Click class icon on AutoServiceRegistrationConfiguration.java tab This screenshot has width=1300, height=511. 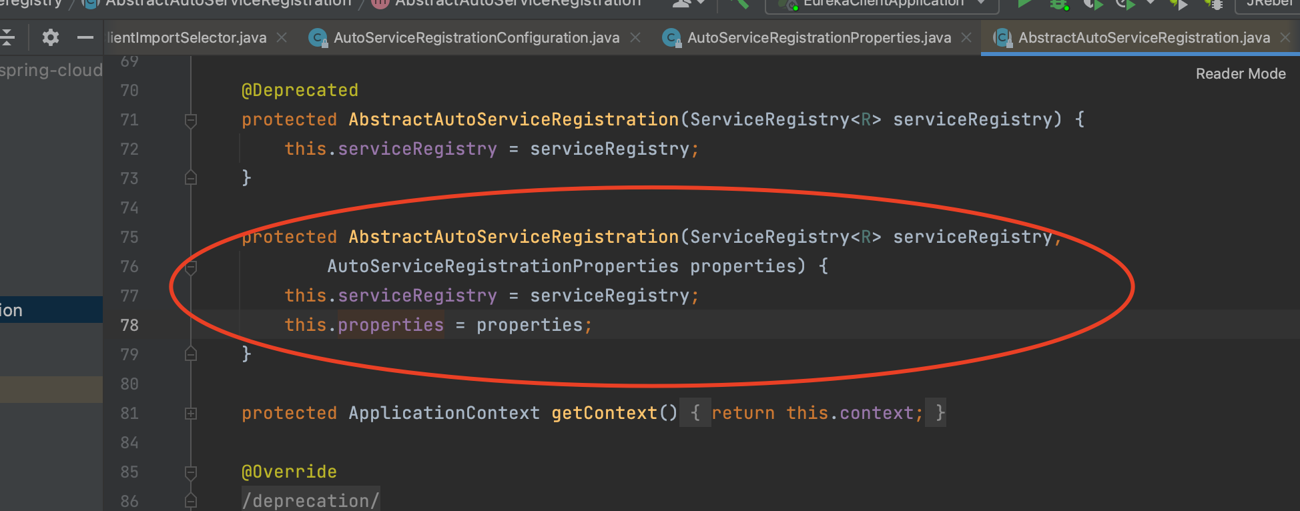click(x=318, y=38)
